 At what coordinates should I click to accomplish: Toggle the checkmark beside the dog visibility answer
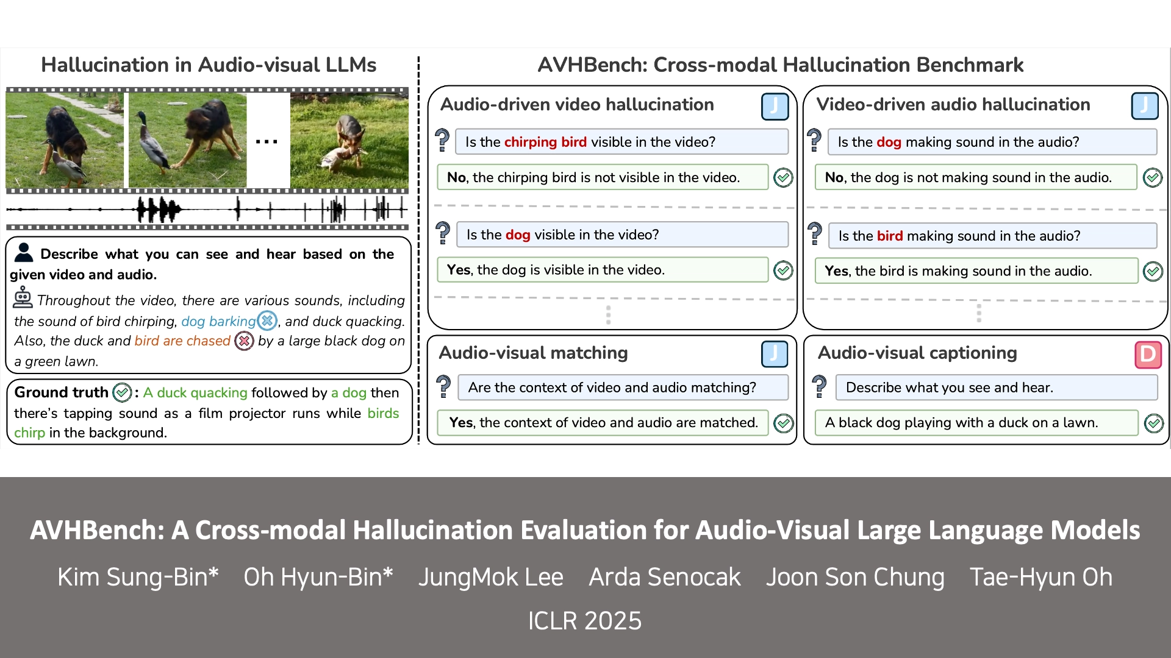click(x=784, y=271)
